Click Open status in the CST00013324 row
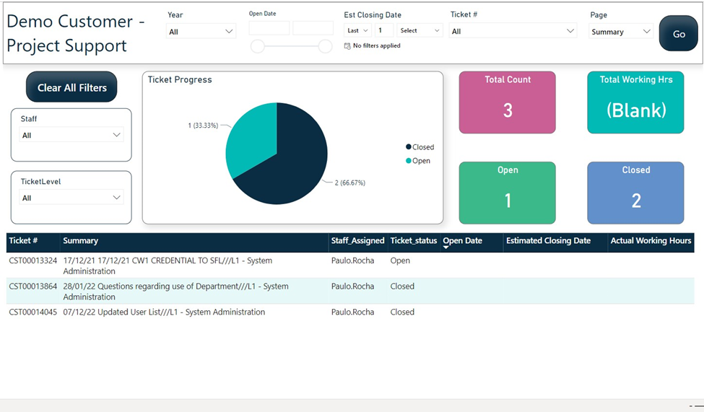Screen dimensions: 704x412 pyautogui.click(x=400, y=260)
